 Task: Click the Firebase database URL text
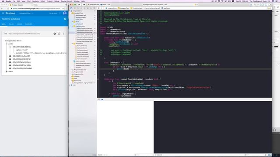point(24,34)
